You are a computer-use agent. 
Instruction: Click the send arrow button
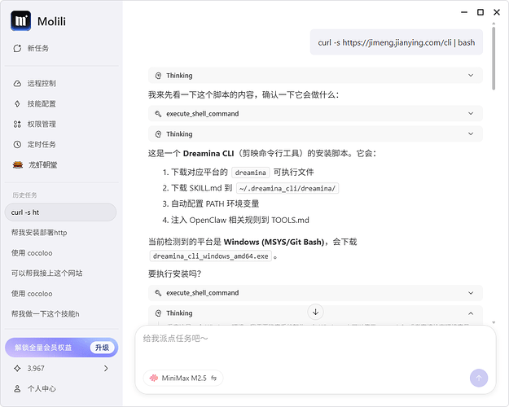(x=478, y=378)
